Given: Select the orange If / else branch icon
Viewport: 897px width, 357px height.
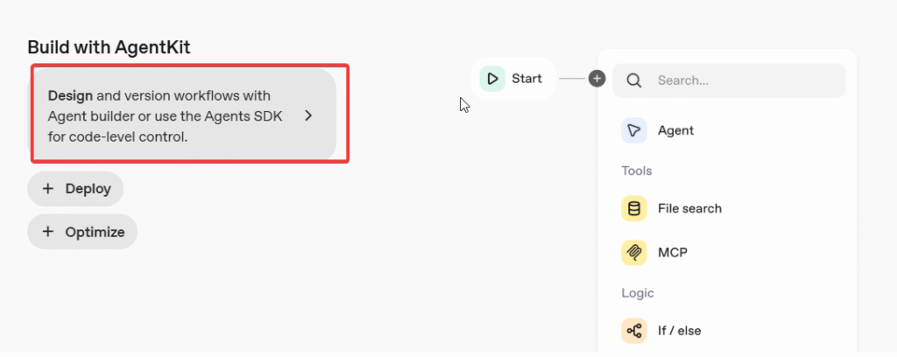Looking at the screenshot, I should (x=633, y=331).
